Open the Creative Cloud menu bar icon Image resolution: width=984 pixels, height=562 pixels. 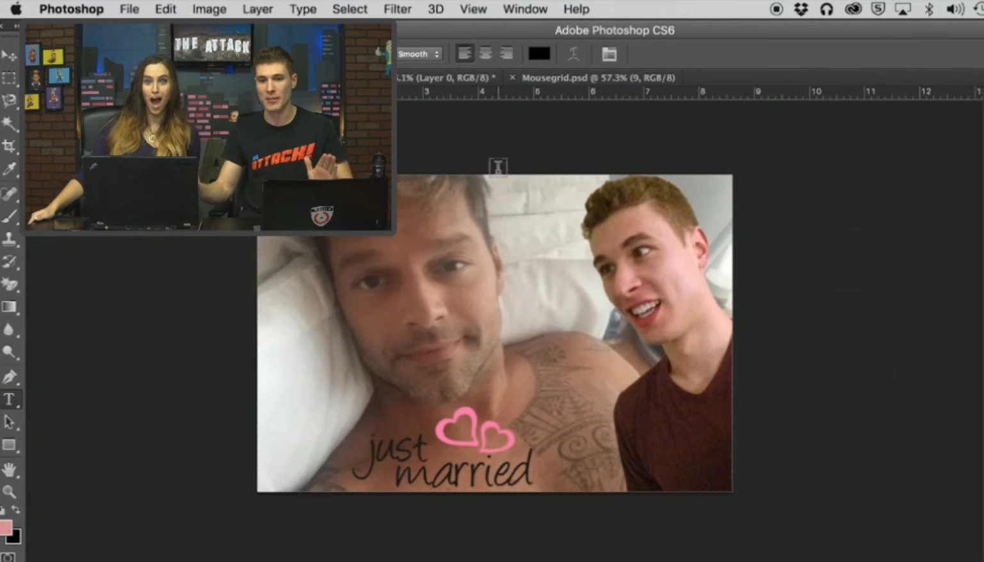[x=853, y=9]
